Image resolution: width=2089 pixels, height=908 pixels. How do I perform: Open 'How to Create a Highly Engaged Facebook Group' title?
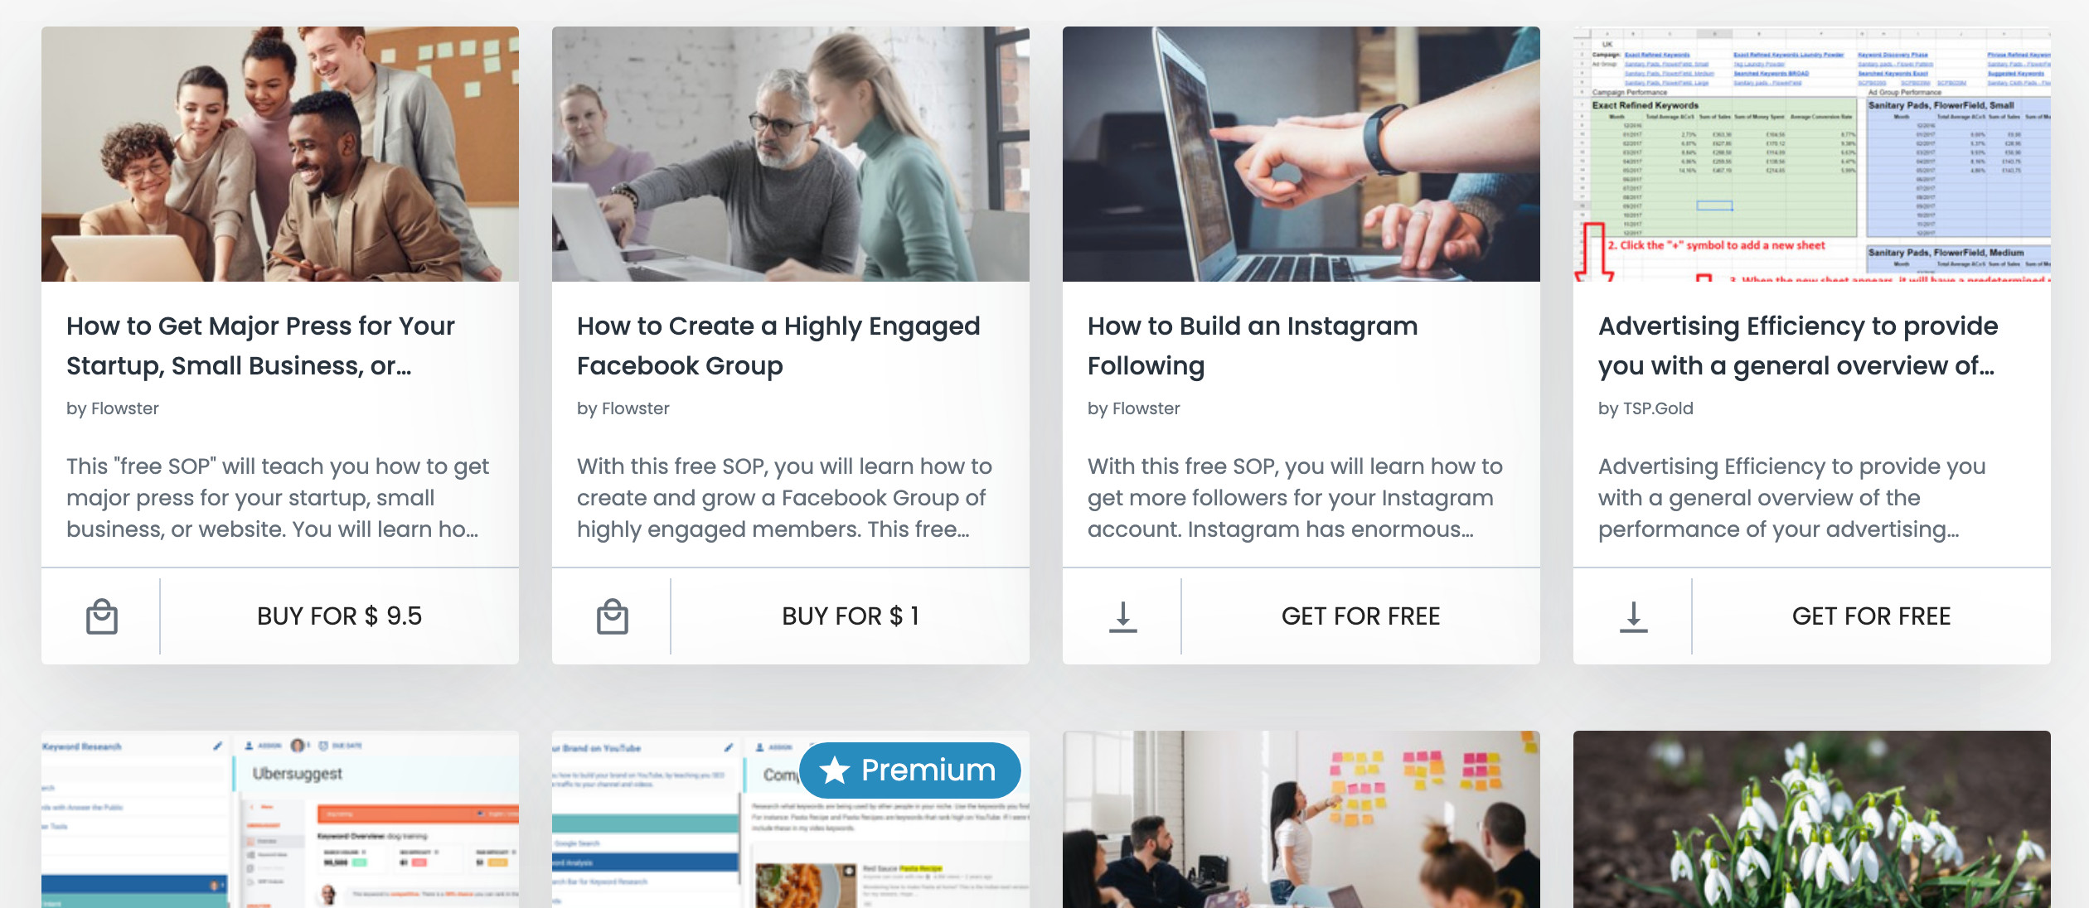[778, 345]
